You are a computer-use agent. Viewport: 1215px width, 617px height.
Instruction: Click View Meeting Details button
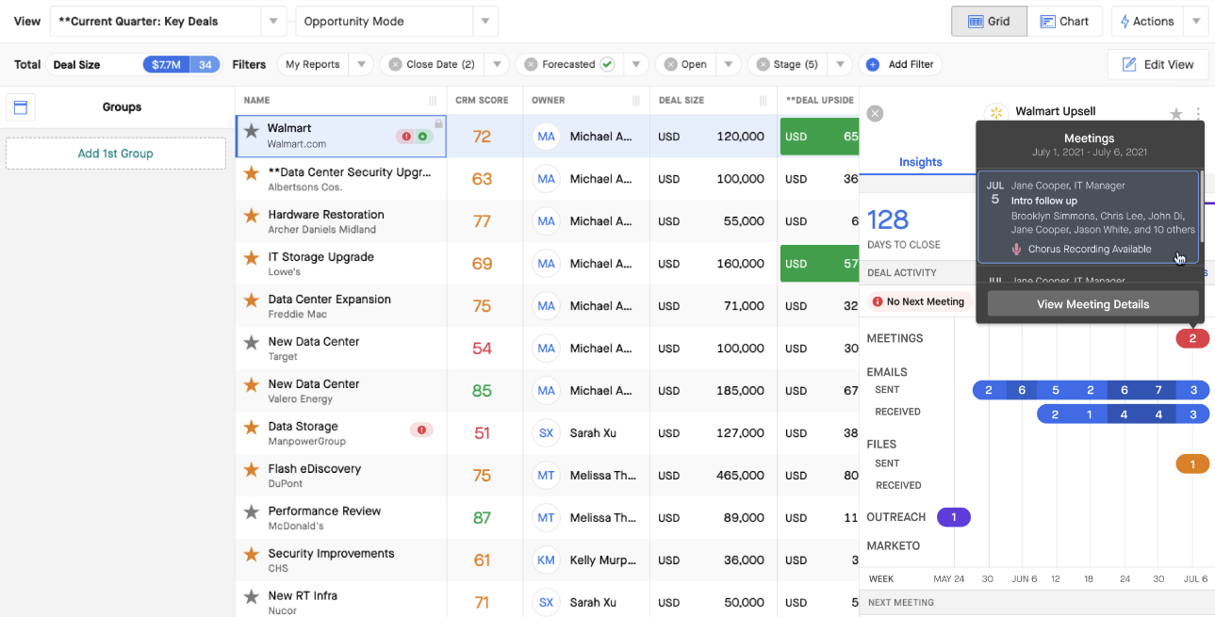pyautogui.click(x=1092, y=303)
